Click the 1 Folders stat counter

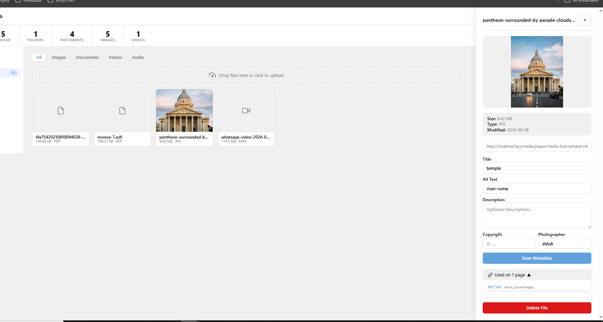click(x=35, y=36)
